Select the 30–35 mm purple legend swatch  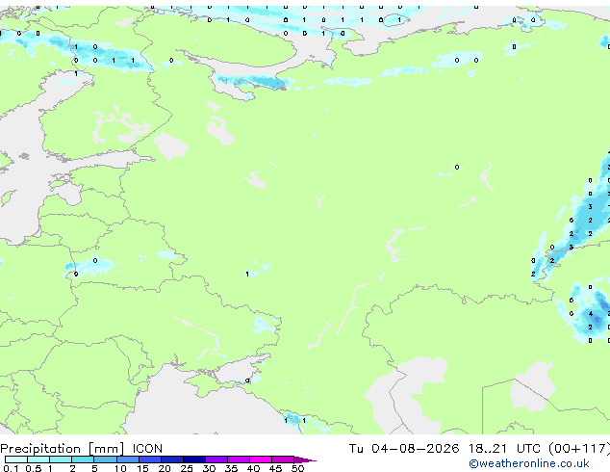click(x=216, y=459)
